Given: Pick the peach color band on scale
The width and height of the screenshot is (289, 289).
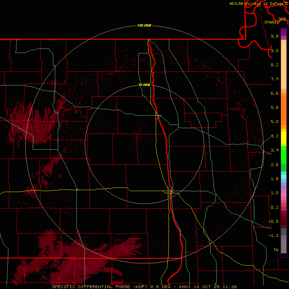Looking at the screenshot, I should (x=284, y=66).
